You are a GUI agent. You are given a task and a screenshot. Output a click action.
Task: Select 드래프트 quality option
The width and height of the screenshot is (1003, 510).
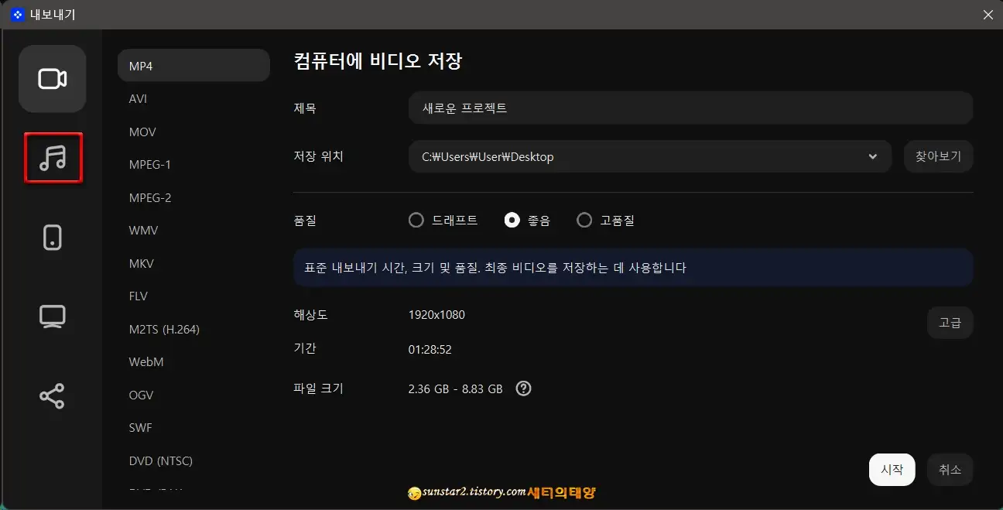416,220
